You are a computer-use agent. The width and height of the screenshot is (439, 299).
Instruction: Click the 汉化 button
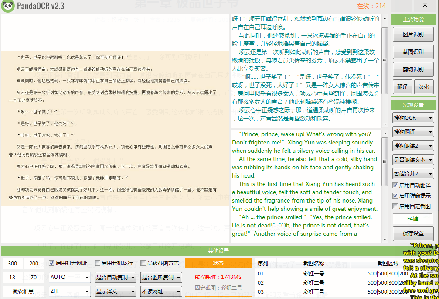pos(424,86)
